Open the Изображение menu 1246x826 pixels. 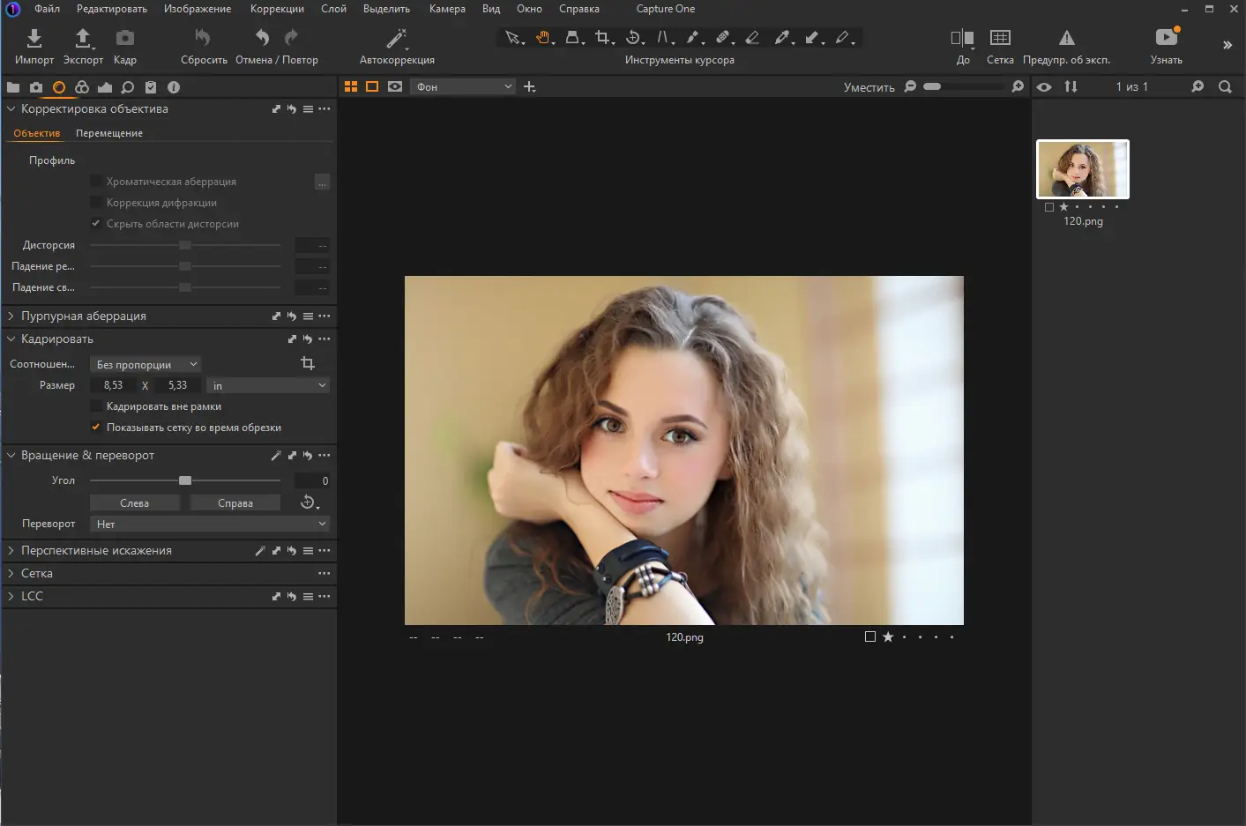click(x=196, y=9)
